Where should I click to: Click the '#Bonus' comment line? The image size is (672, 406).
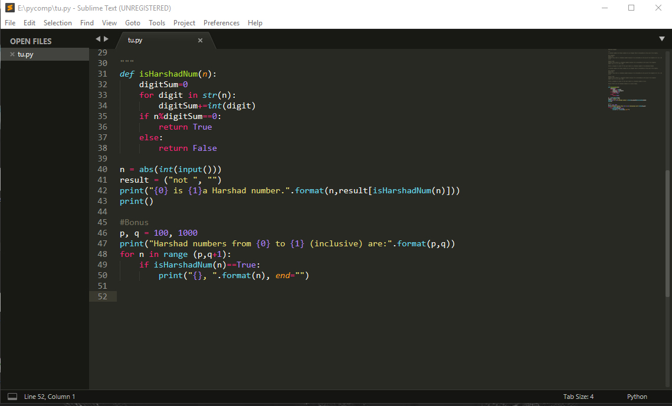pos(134,222)
